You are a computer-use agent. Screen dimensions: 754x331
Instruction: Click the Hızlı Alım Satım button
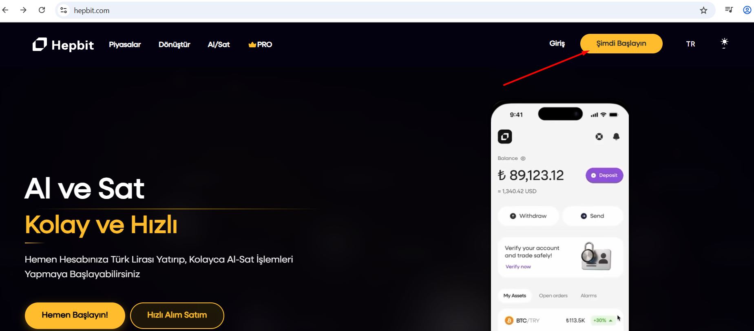pos(177,315)
